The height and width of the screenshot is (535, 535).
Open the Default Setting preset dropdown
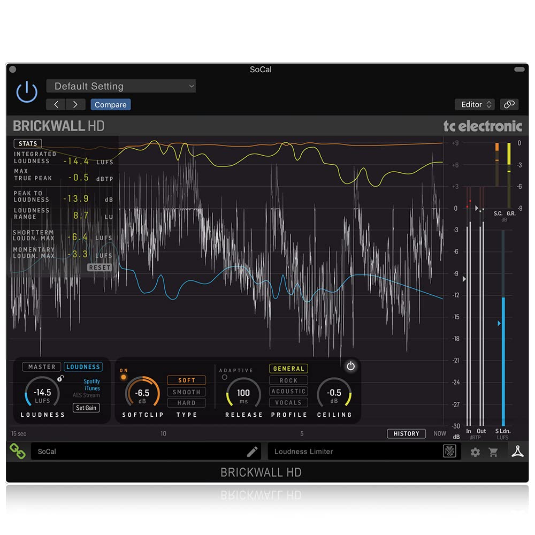(121, 86)
